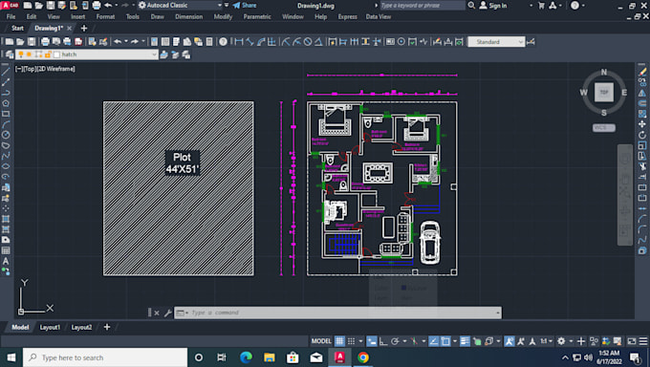
Task: Select the Circle tool in Draw toolbar
Action: (6, 135)
